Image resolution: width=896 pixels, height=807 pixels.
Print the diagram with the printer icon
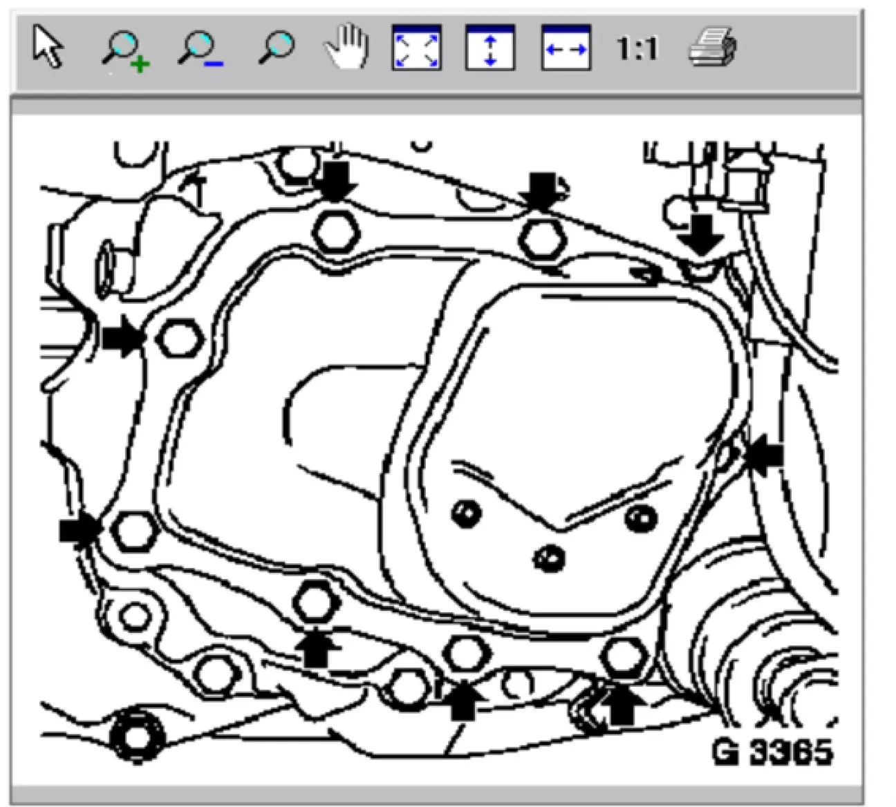click(712, 48)
